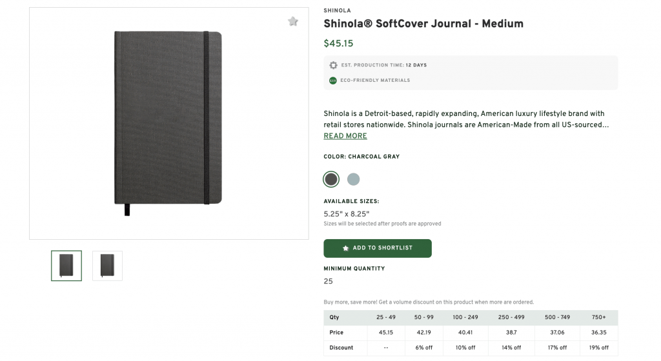
Task: Select the second journal thumbnail
Action: pyautogui.click(x=107, y=266)
